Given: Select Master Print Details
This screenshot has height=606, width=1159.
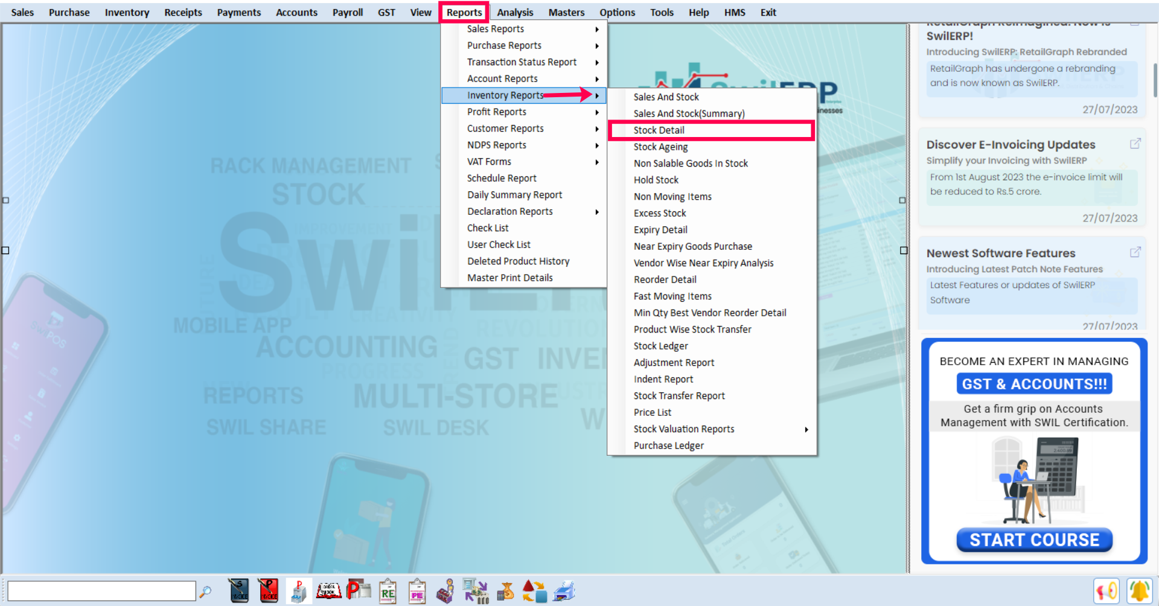Looking at the screenshot, I should 523,278.
